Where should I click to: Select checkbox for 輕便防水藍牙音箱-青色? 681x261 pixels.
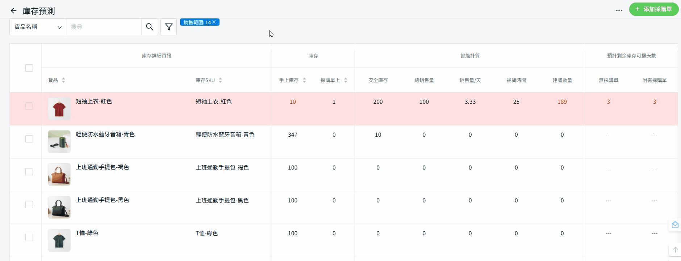(29, 139)
